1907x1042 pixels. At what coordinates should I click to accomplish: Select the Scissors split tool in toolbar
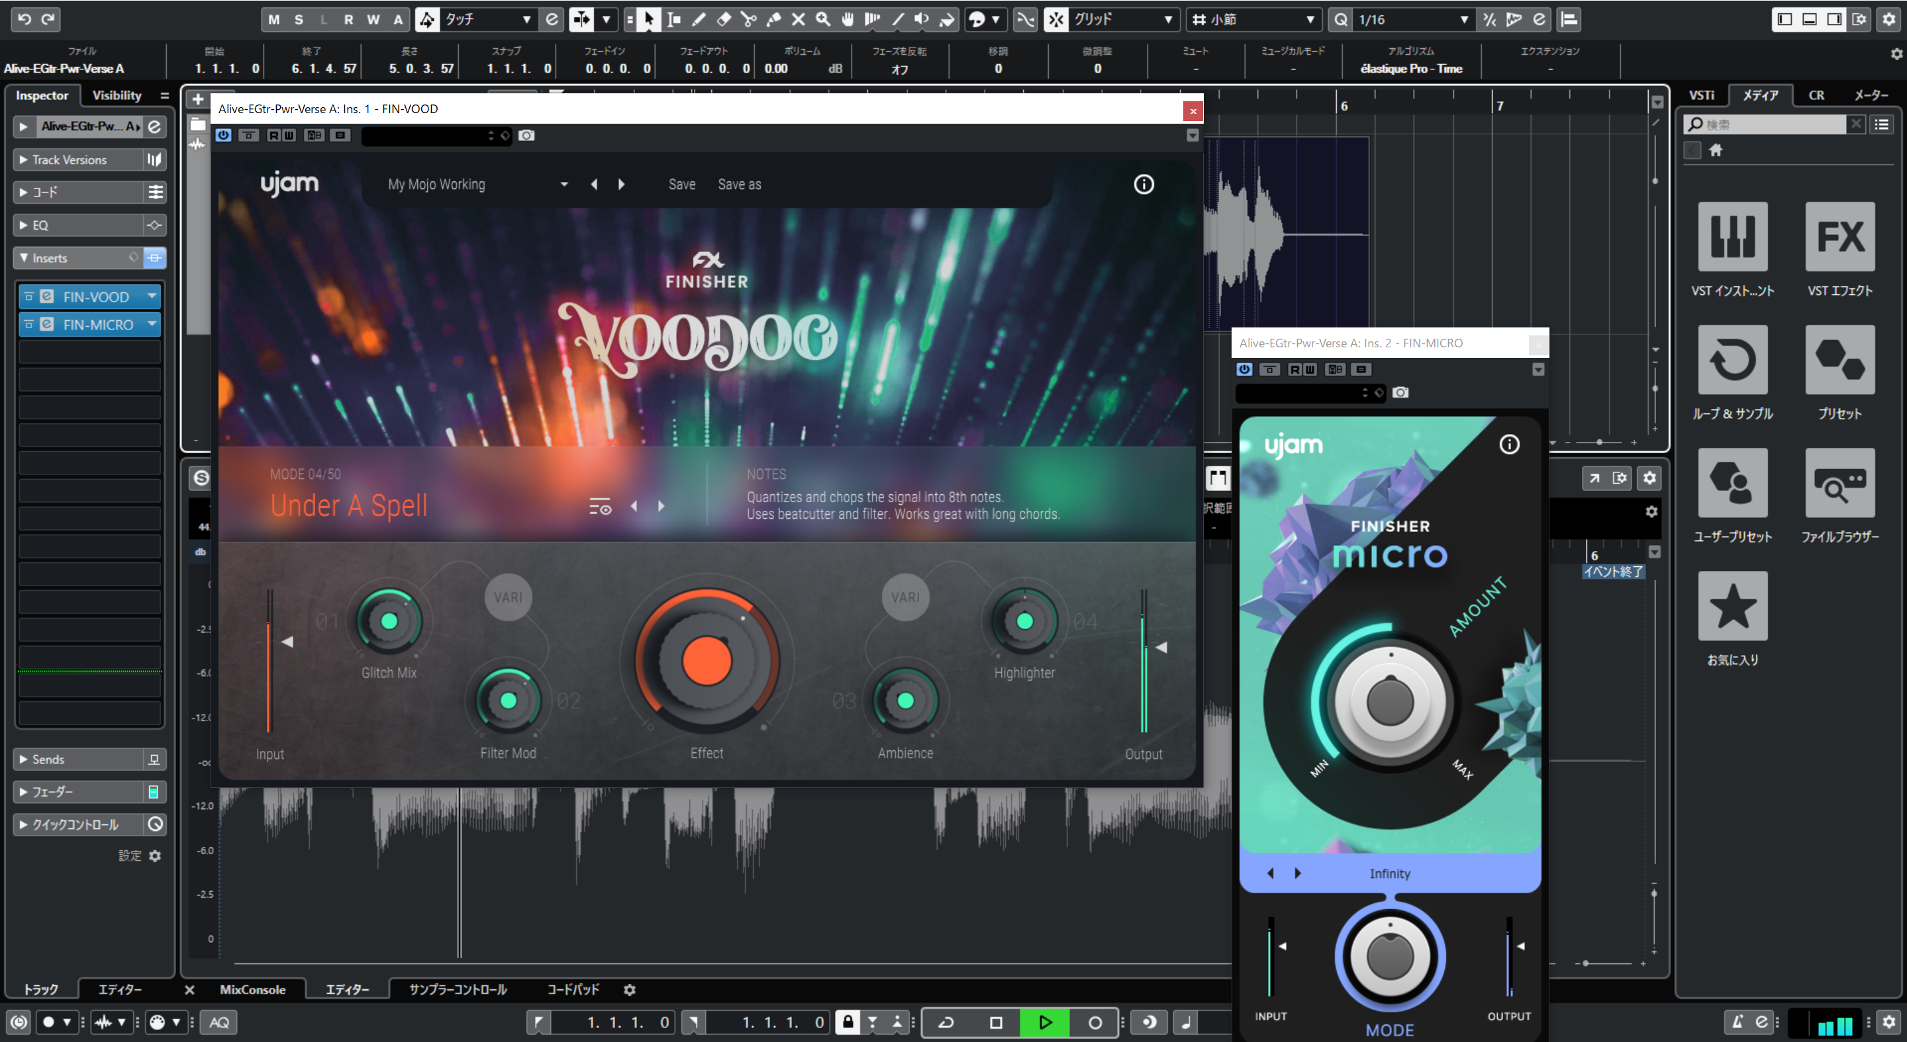click(x=748, y=19)
